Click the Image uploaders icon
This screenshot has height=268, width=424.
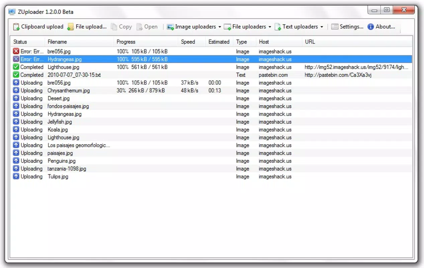tap(170, 27)
